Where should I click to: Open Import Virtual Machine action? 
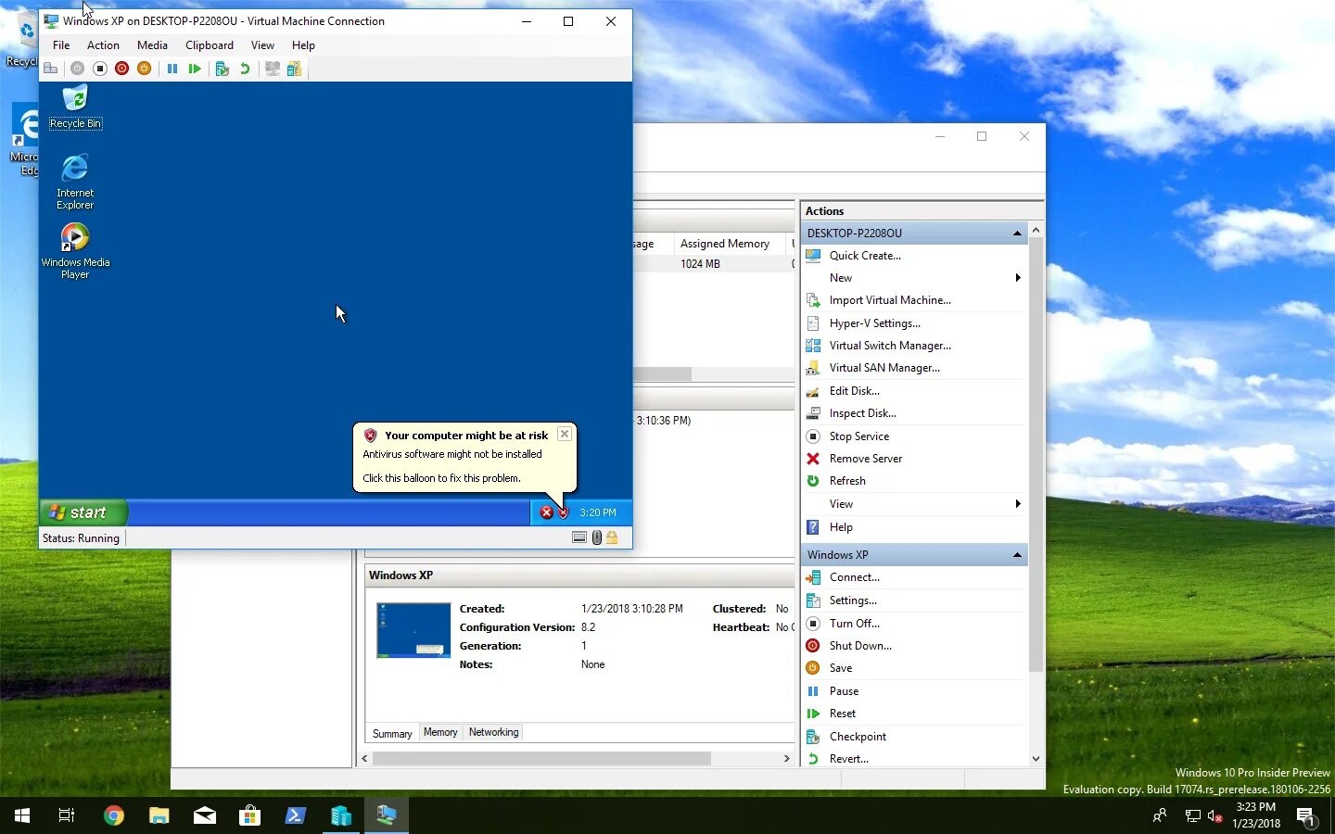click(x=890, y=300)
